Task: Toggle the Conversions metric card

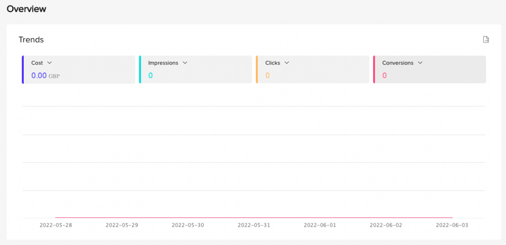Action: [x=429, y=69]
